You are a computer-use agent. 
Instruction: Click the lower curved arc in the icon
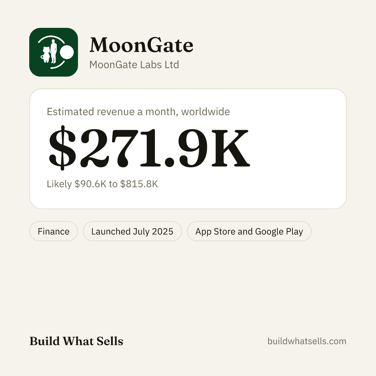click(57, 65)
